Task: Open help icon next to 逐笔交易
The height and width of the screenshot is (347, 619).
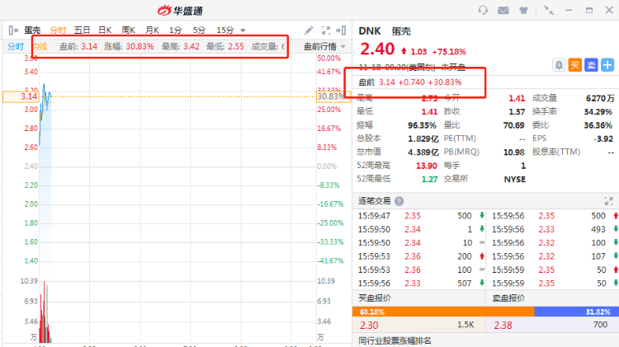Action: click(x=399, y=201)
